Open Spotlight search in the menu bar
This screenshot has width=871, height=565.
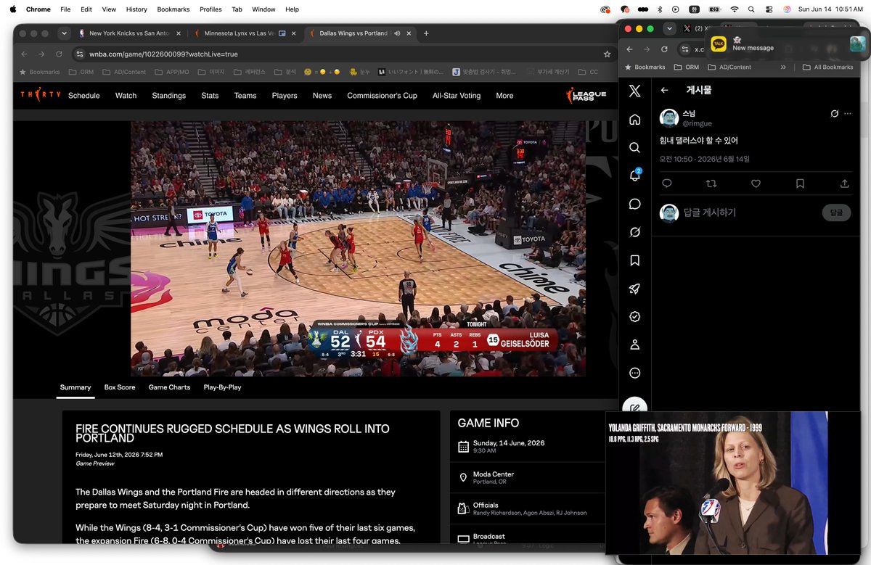coord(752,9)
